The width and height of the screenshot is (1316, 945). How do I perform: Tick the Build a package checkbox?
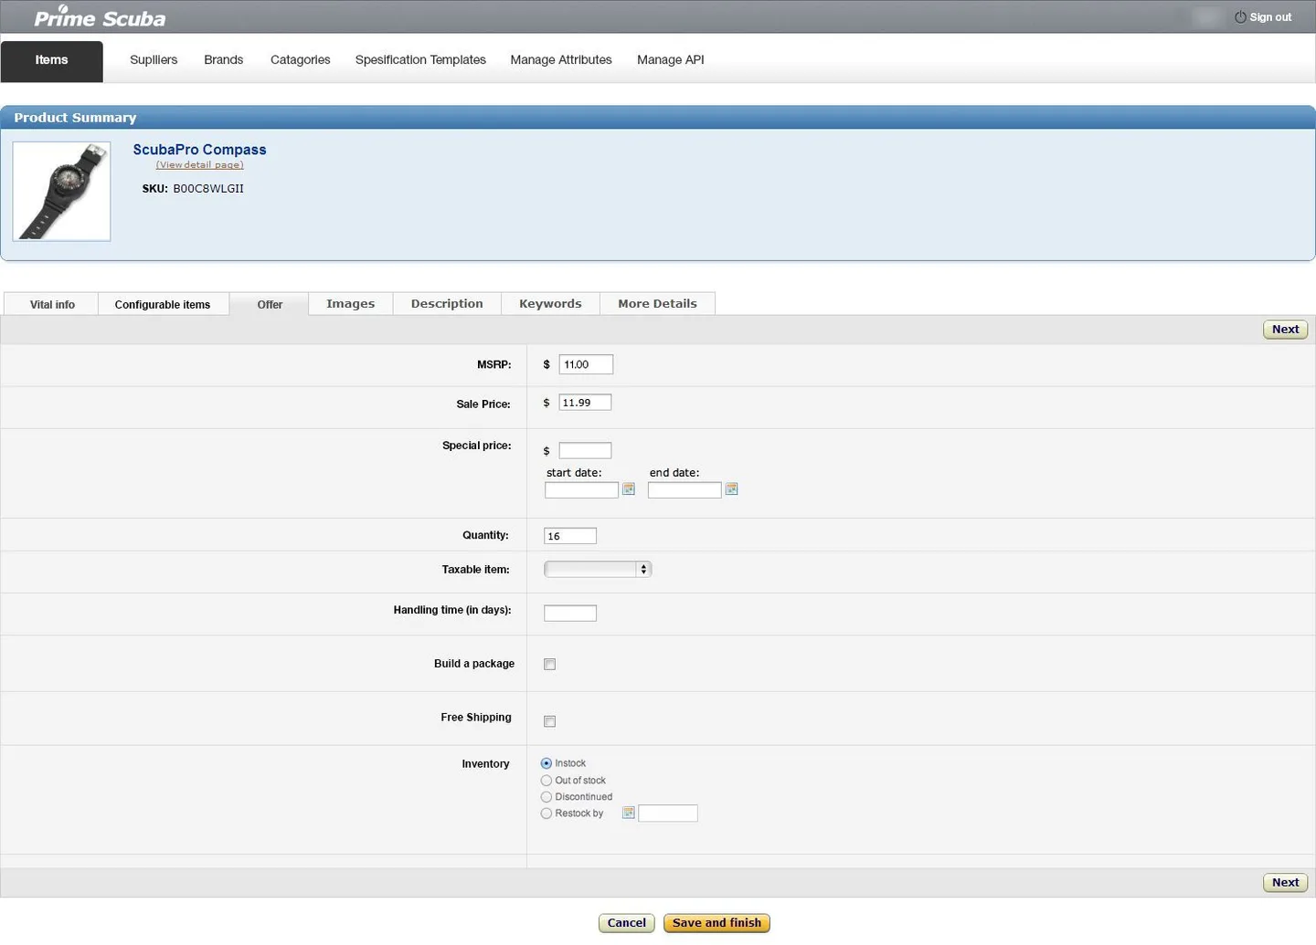549,664
